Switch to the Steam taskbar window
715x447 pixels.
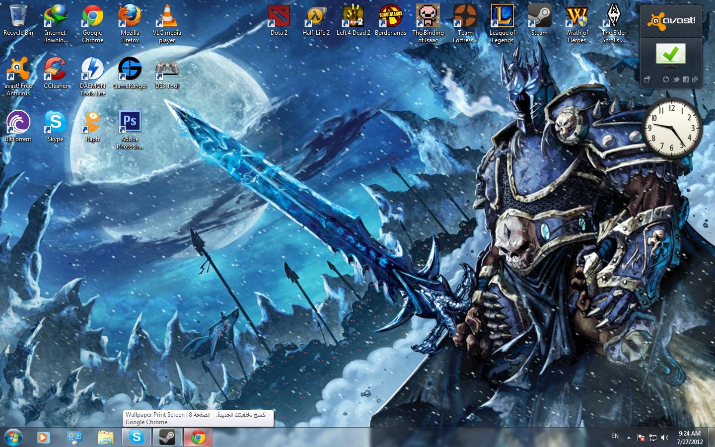point(167,437)
